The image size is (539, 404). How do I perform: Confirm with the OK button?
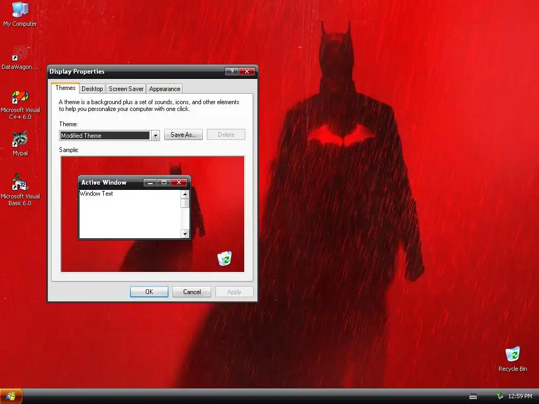click(149, 291)
